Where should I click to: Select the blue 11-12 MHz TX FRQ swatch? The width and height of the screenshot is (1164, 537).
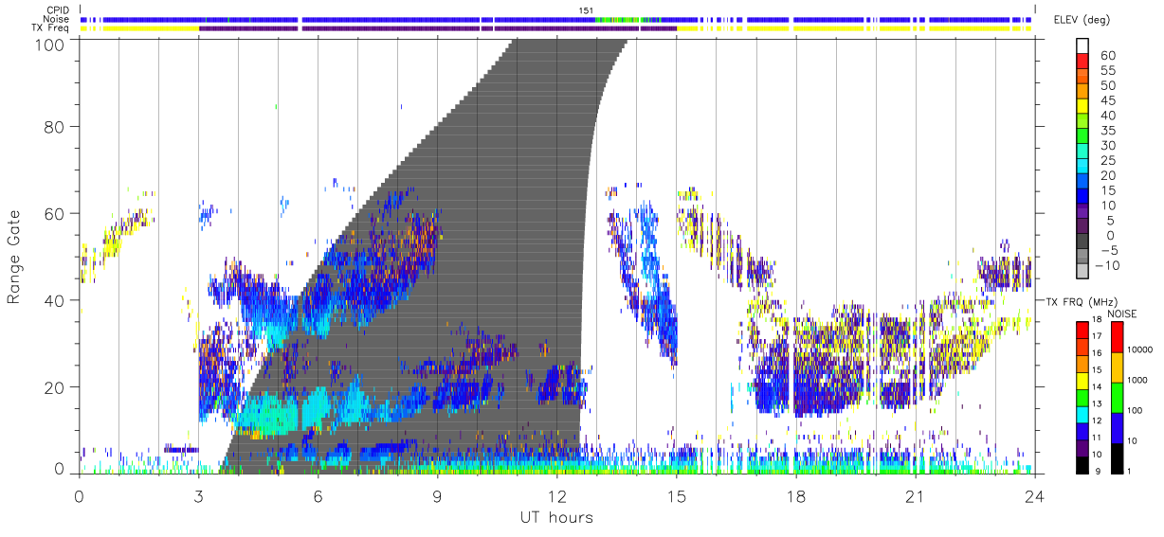click(x=1082, y=431)
